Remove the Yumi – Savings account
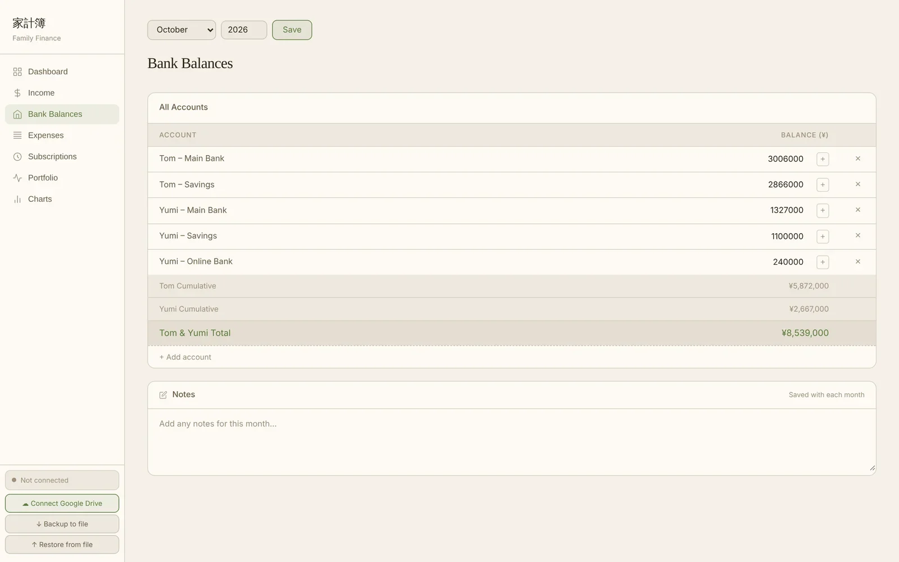Viewport: 899px width, 562px height. (858, 235)
